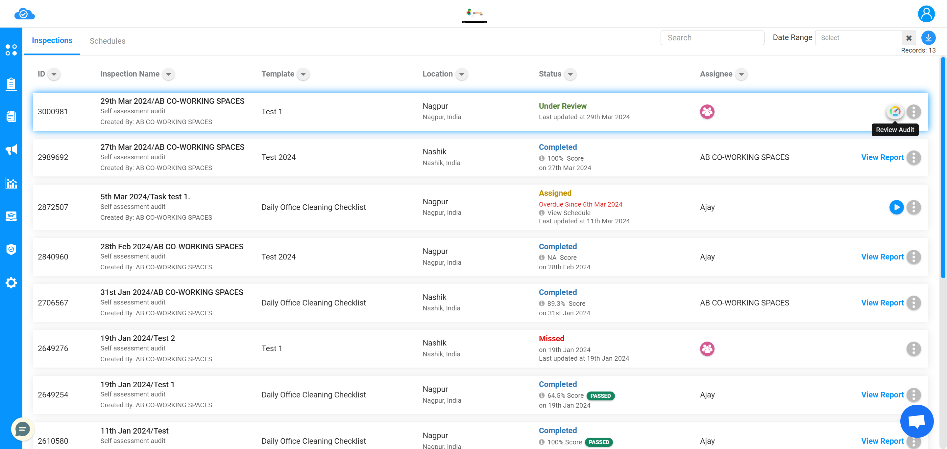947x449 pixels.
Task: Click Overdue Since 6th Mar 2024 text
Action: (x=580, y=204)
